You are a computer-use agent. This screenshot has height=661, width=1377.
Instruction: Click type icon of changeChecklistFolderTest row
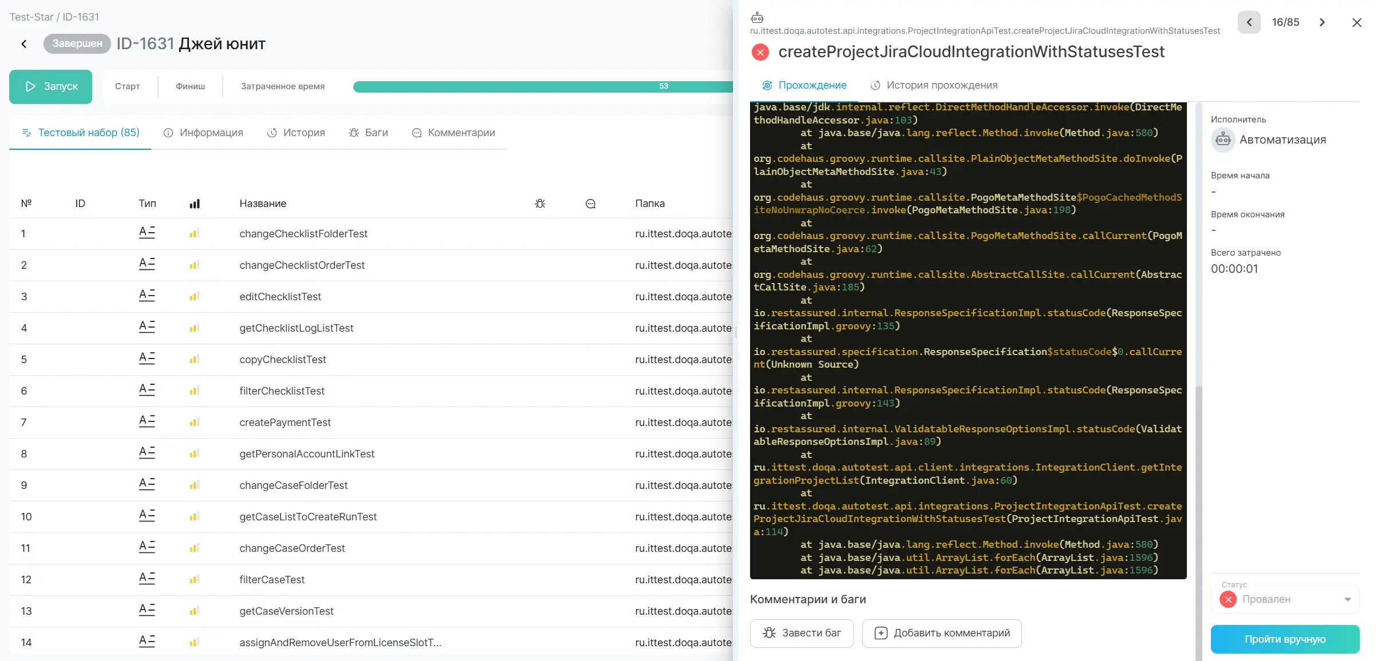(x=147, y=232)
